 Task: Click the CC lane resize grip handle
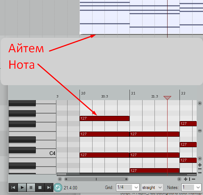62,174
